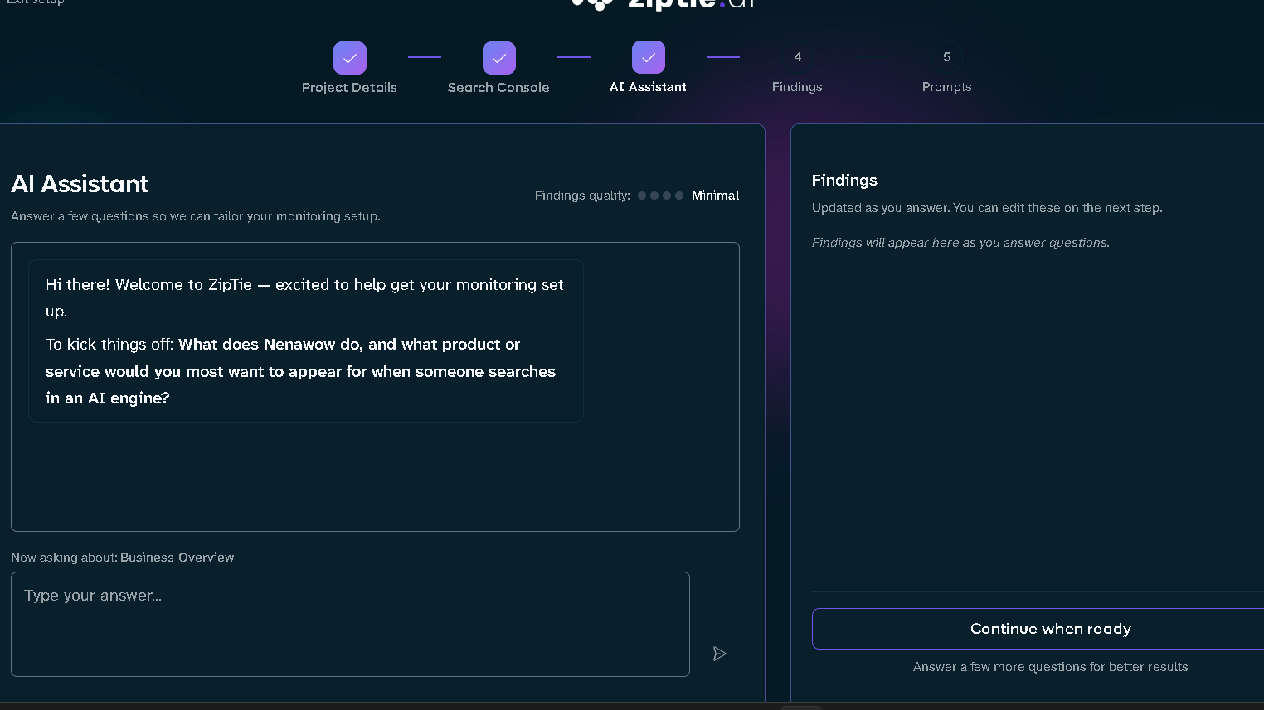Screen dimensions: 1264x710
Task: Click the 'Findings quality:' label
Action: [582, 196]
